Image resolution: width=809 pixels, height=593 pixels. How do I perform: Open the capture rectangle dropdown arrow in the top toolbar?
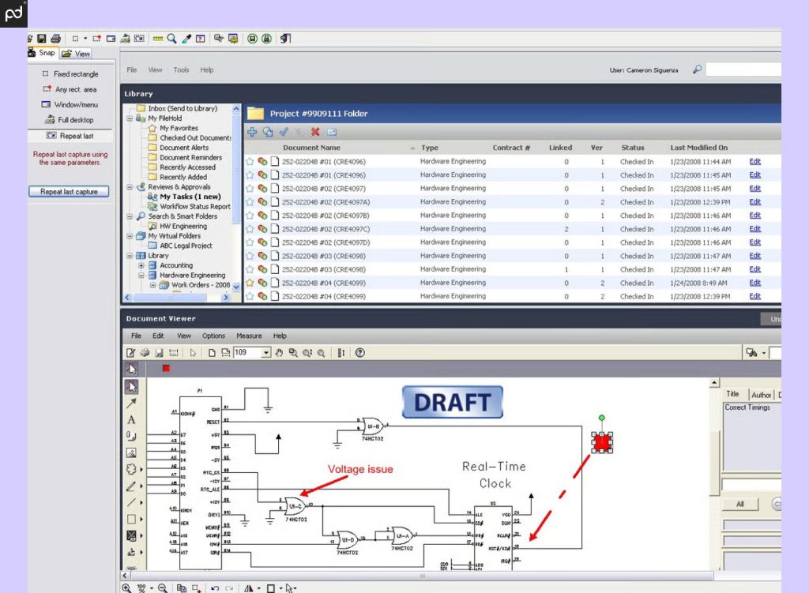pos(85,39)
